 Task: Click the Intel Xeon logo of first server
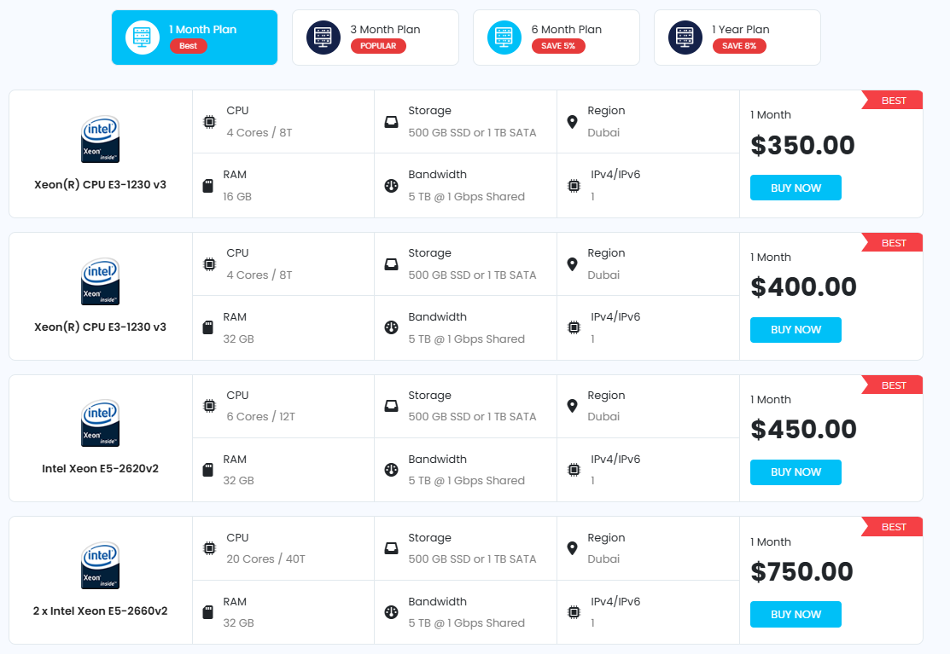pos(100,140)
